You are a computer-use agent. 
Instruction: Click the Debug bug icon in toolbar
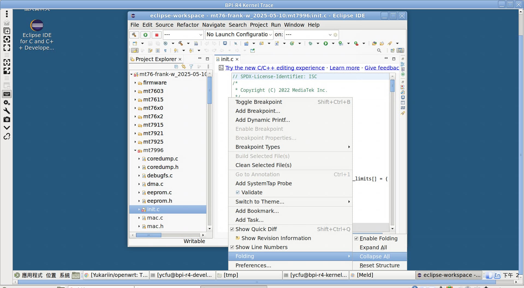[x=310, y=43]
